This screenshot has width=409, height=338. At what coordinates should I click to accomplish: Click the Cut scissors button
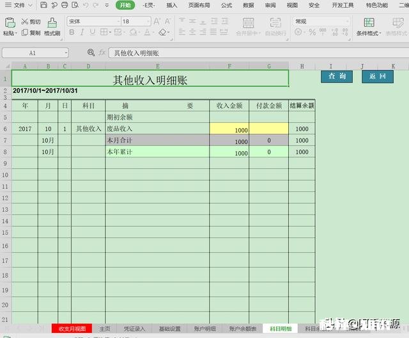pos(31,22)
